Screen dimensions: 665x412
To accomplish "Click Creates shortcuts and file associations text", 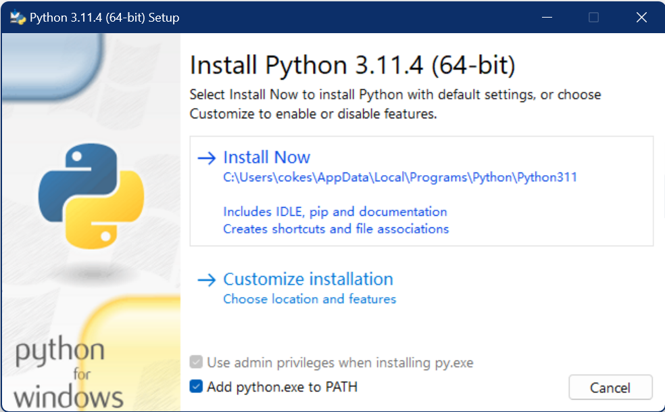I will pyautogui.click(x=336, y=229).
